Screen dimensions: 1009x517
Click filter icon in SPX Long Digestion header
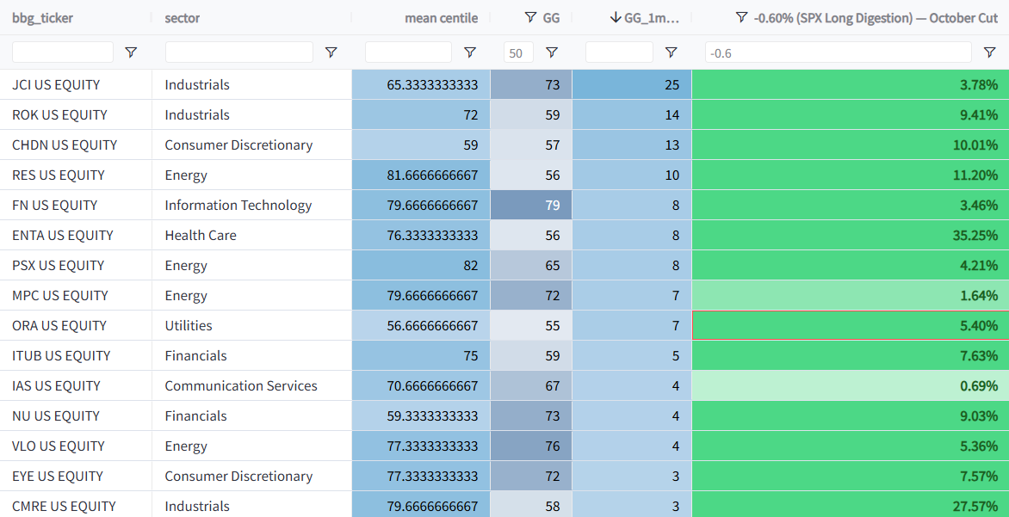(x=741, y=17)
